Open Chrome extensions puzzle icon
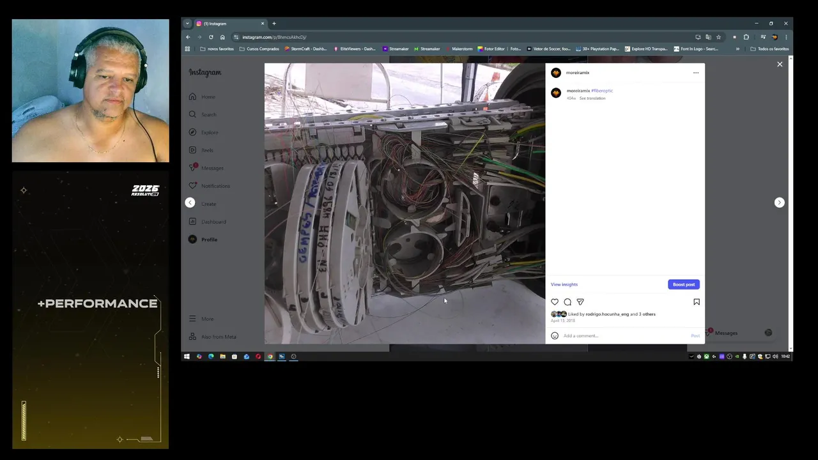The image size is (818, 460). (x=746, y=37)
